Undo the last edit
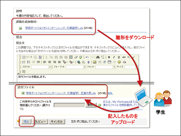Image resolution: width=181 pixels, height=136 pixels. tap(87, 57)
